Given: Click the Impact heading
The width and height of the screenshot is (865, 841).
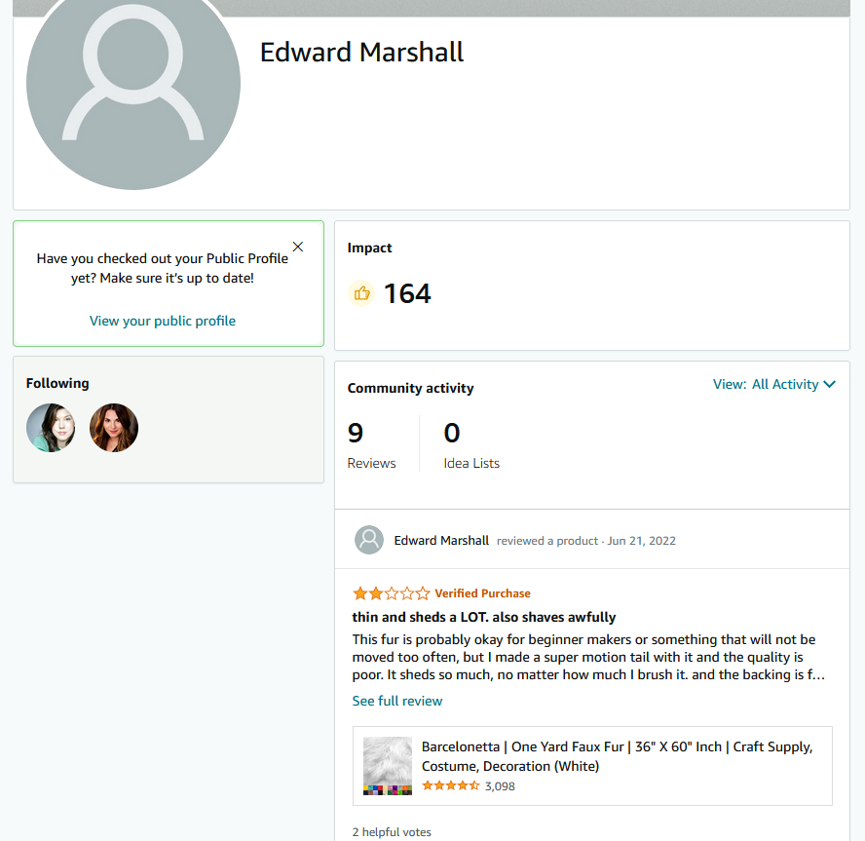Looking at the screenshot, I should click(369, 248).
